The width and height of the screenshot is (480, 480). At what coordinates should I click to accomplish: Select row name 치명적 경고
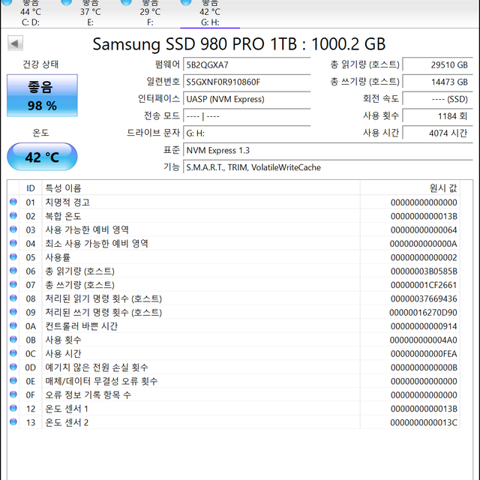[x=67, y=202]
